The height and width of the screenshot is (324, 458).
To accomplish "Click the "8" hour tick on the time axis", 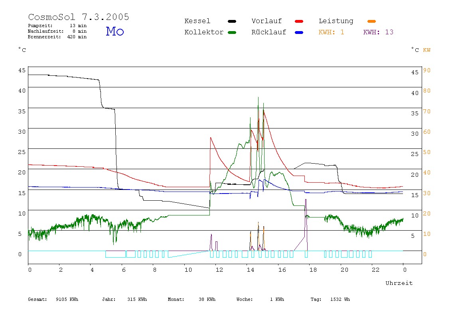I will pyautogui.click(x=155, y=270).
